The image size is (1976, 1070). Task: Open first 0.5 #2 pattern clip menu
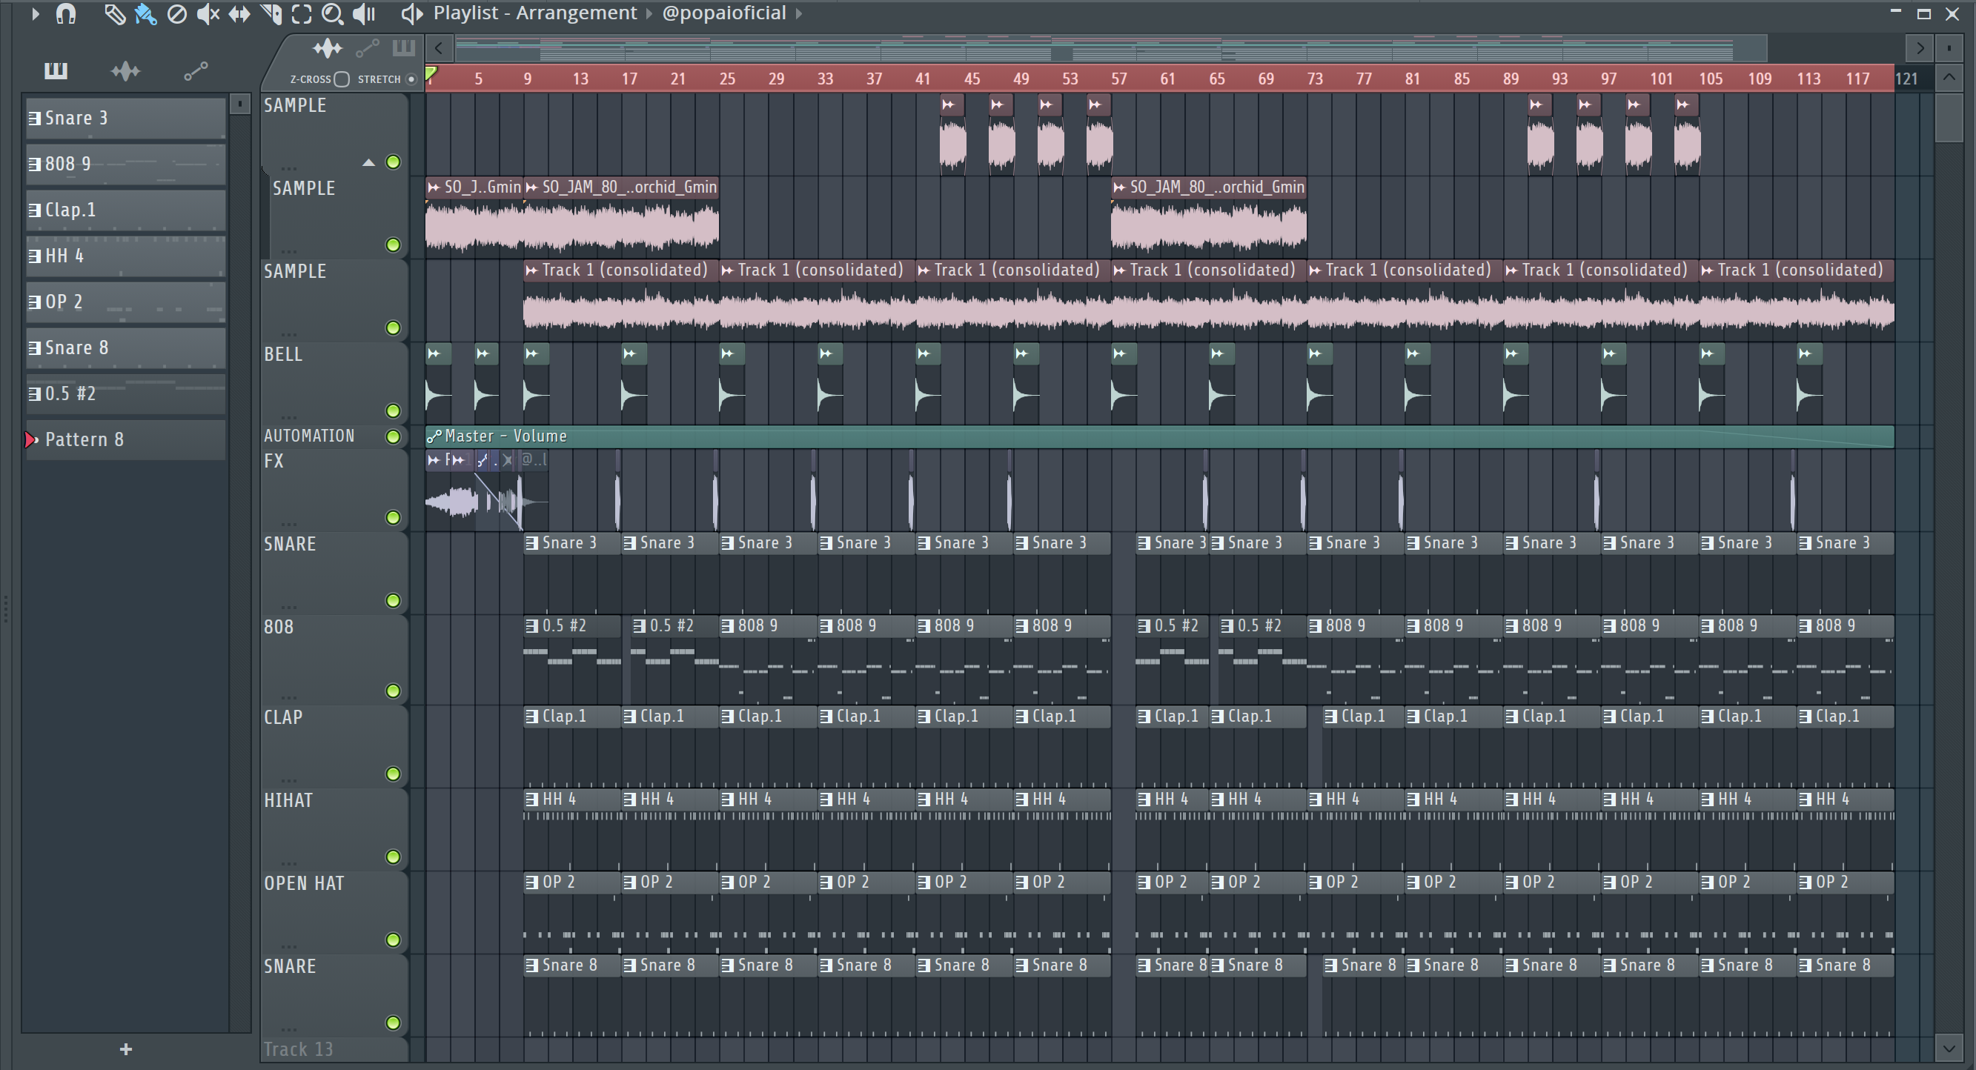click(x=531, y=626)
